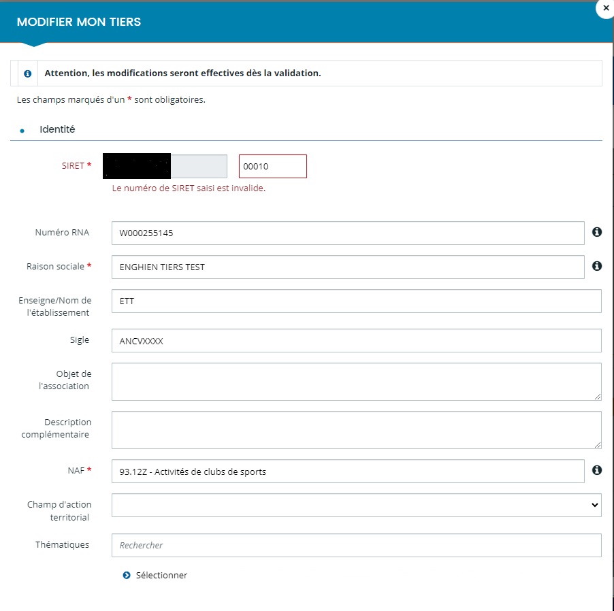Click the Champ d'action territorial label

pyautogui.click(x=59, y=511)
